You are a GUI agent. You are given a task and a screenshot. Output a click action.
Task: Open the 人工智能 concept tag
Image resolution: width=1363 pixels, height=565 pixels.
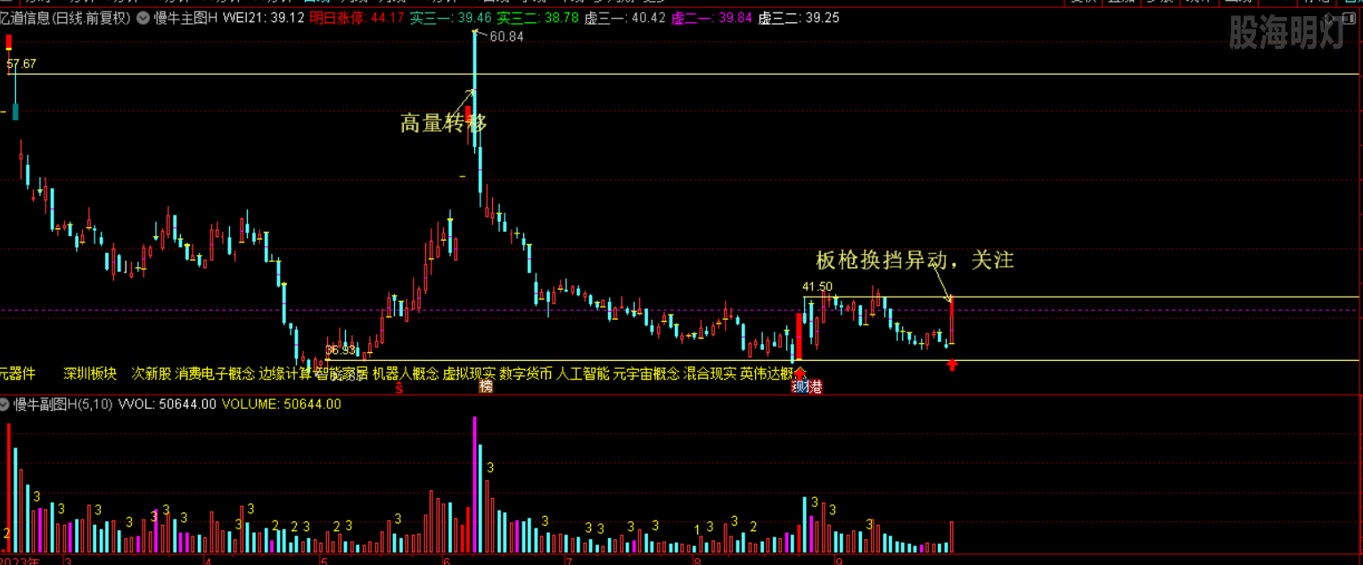click(x=583, y=373)
